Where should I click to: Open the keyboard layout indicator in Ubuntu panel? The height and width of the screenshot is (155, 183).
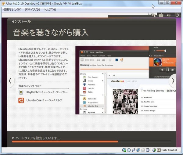pyautogui.click(x=161, y=15)
